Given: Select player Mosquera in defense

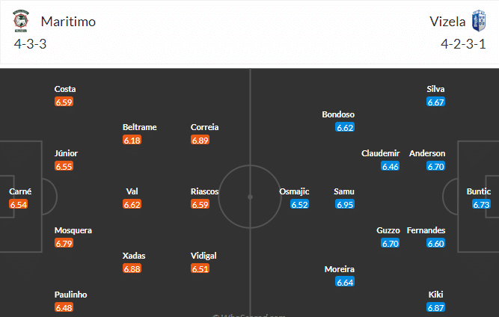Looking at the screenshot, I should pyautogui.click(x=73, y=230).
